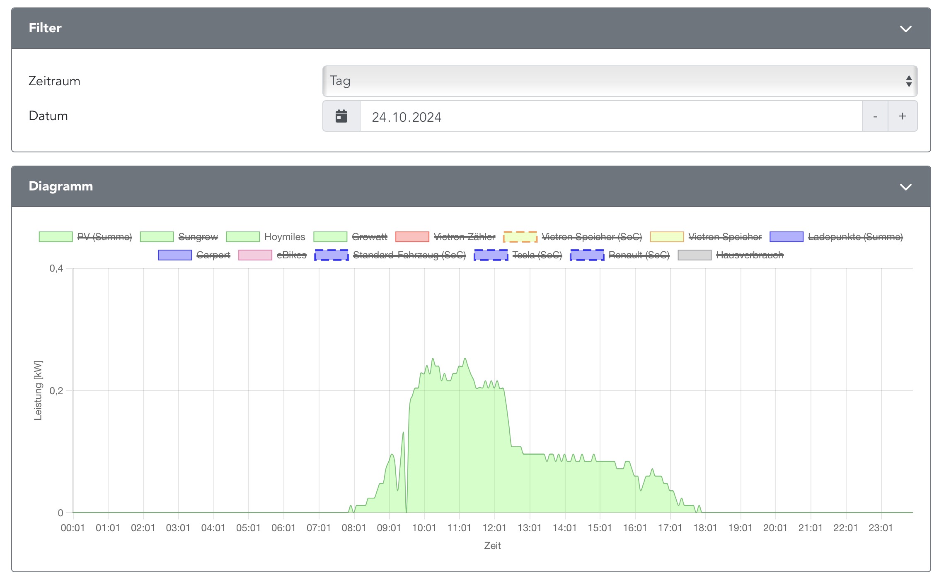This screenshot has height=578, width=939.
Task: Toggle the Victron Speicher yellow legend item
Action: coord(667,237)
